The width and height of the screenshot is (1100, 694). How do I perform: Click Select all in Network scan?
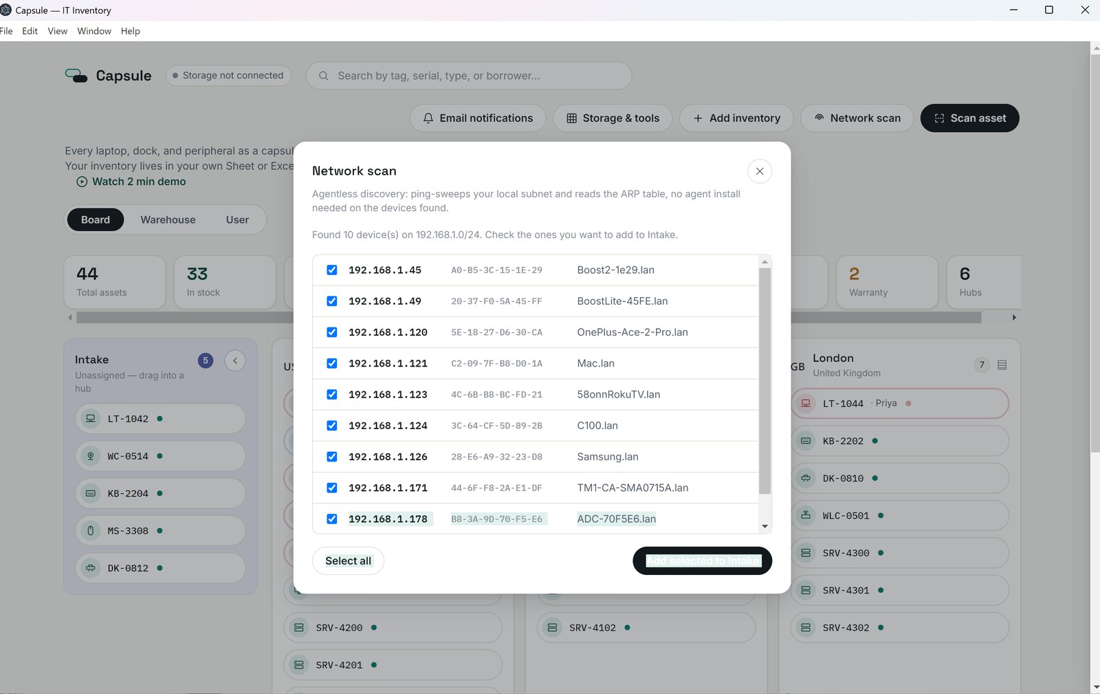(x=348, y=561)
